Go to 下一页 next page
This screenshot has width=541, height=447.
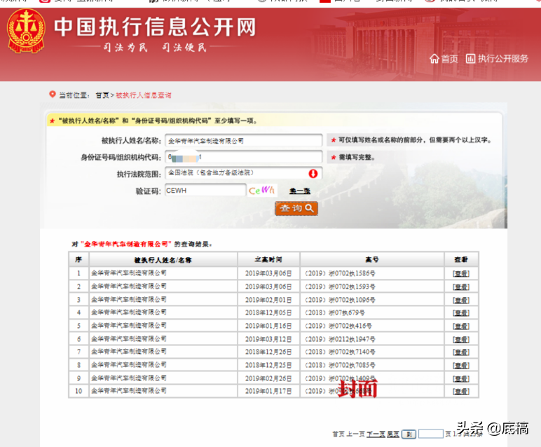(x=376, y=434)
